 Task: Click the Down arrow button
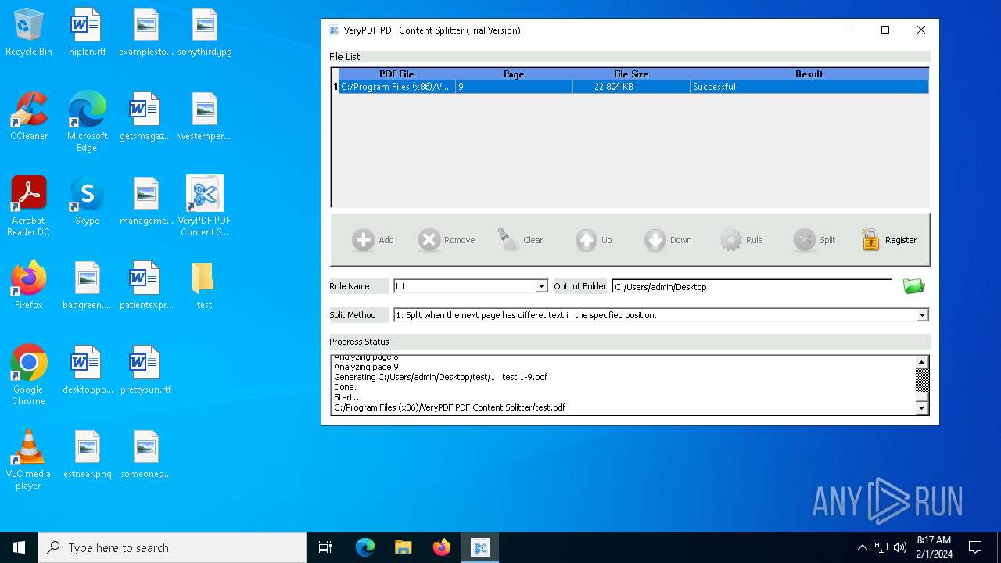(668, 240)
